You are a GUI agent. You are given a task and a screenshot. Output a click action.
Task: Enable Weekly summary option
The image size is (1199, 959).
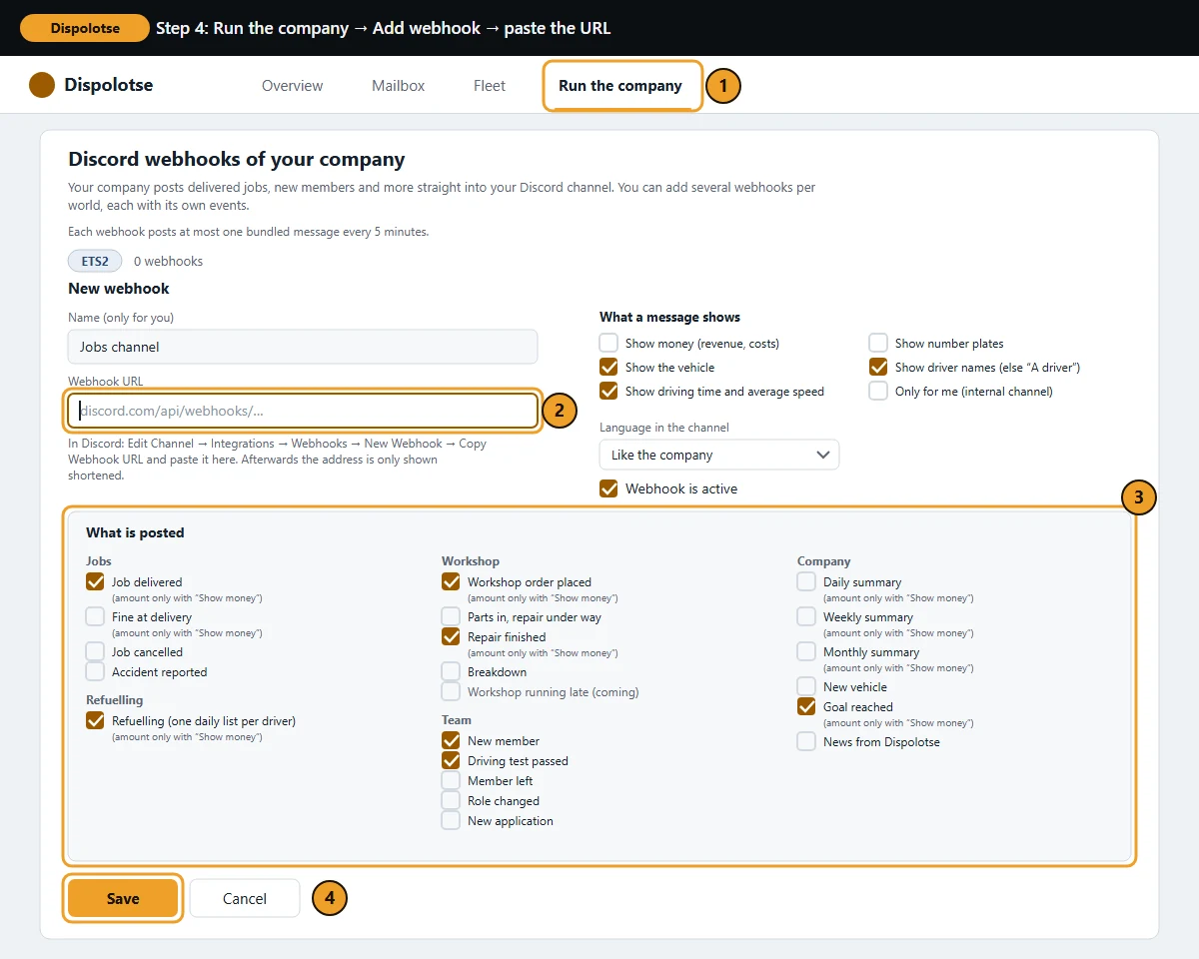click(x=806, y=616)
